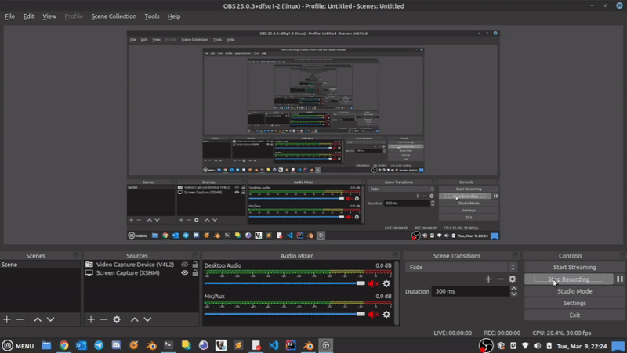Open Mic/Aux settings gear
This screenshot has width=627, height=353.
(386, 315)
